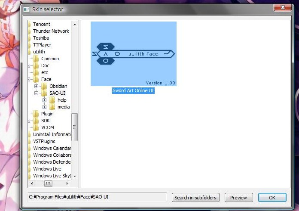Click the tree scroll up arrow
This screenshot has width=299, height=211.
click(75, 25)
